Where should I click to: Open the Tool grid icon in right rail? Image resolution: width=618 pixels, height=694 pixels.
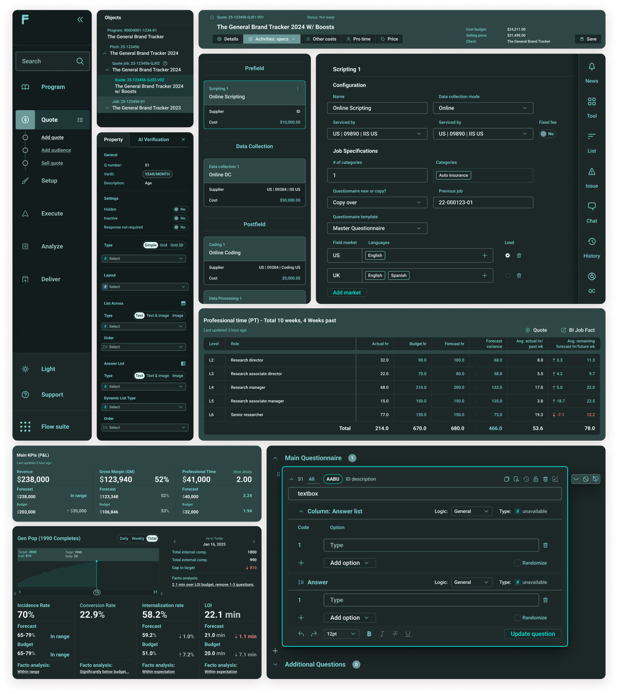(592, 102)
